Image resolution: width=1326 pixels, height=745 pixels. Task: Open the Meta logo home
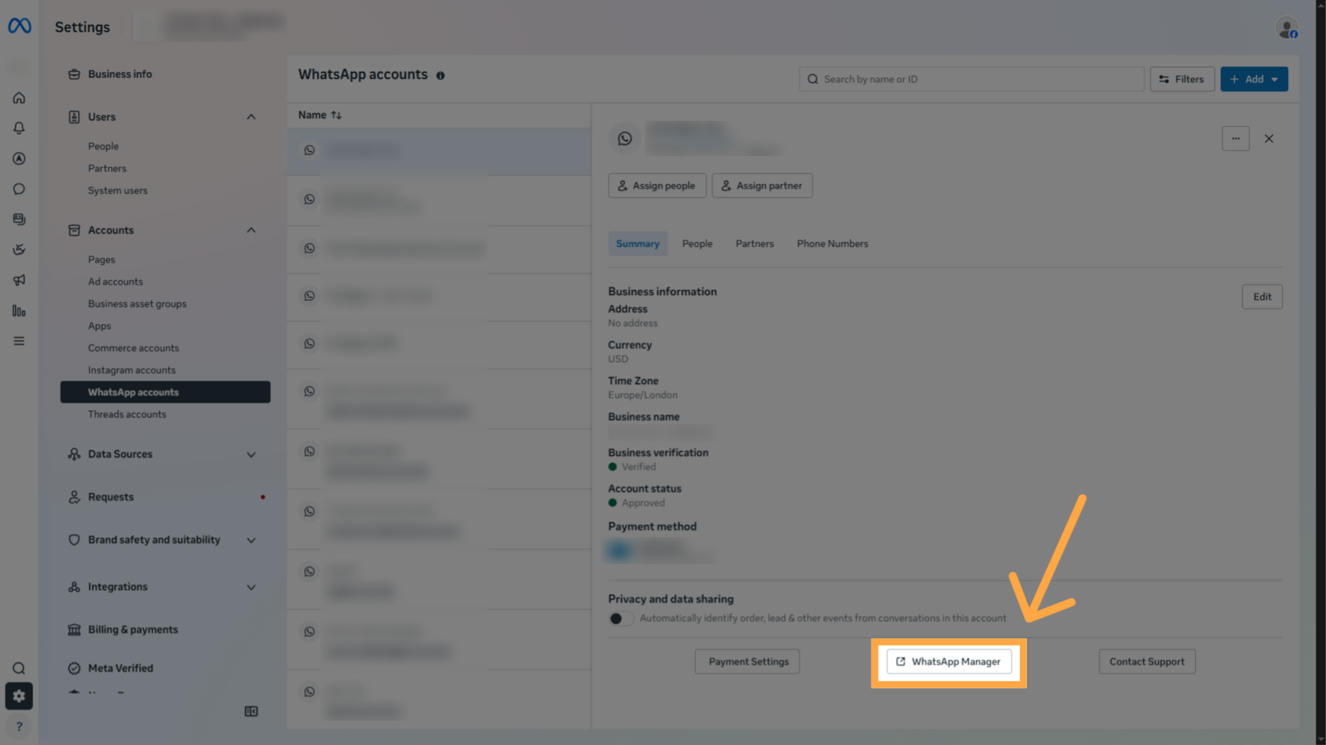pyautogui.click(x=19, y=26)
